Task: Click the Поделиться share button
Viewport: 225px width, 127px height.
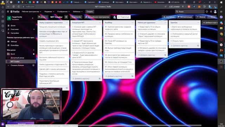Action: [124, 17]
